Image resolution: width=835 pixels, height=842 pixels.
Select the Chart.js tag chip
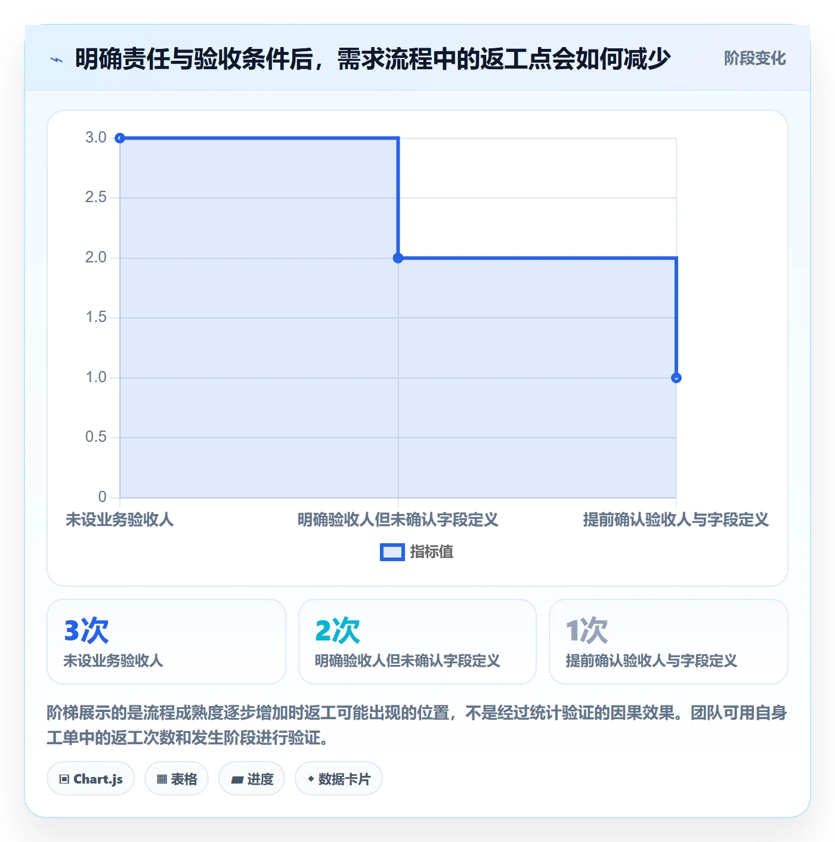click(x=91, y=779)
